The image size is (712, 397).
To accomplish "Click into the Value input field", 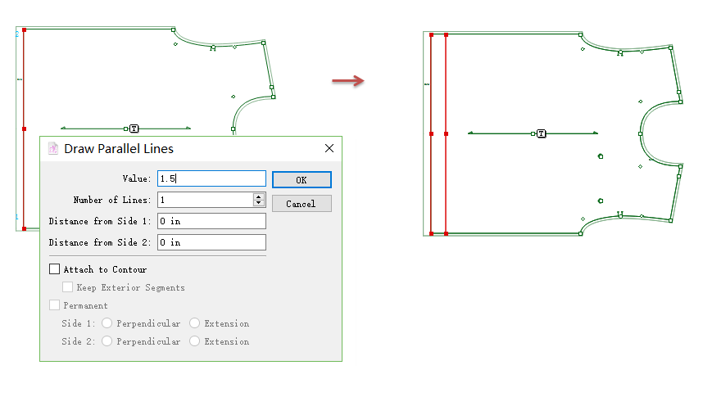I will tap(211, 178).
